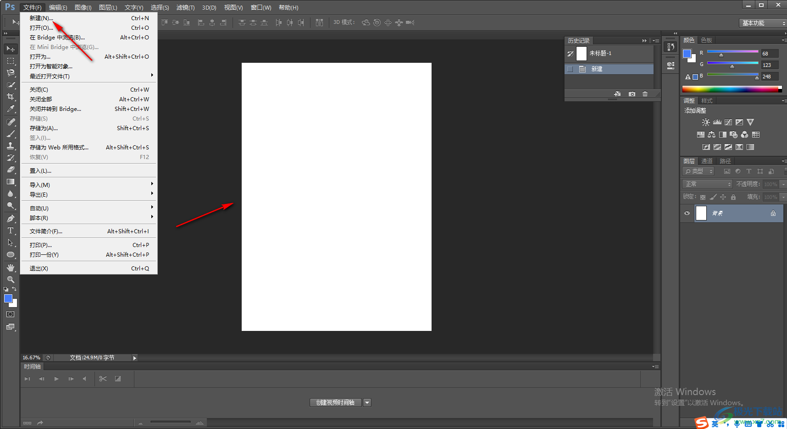Viewport: 787px width, 429px height.
Task: Select the Zoom tool in toolbar
Action: coord(11,279)
